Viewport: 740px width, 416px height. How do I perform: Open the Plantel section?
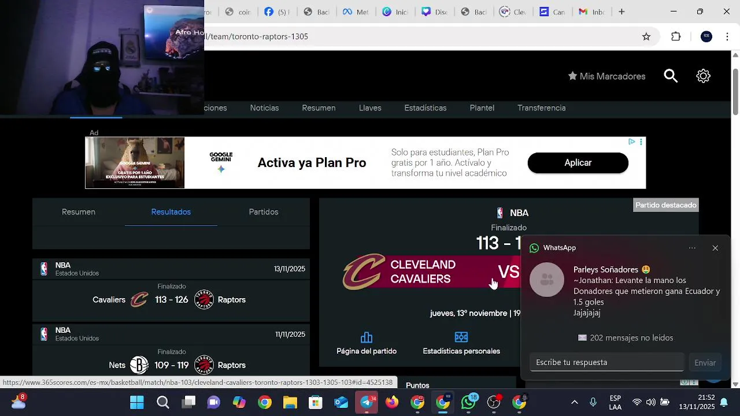(482, 108)
